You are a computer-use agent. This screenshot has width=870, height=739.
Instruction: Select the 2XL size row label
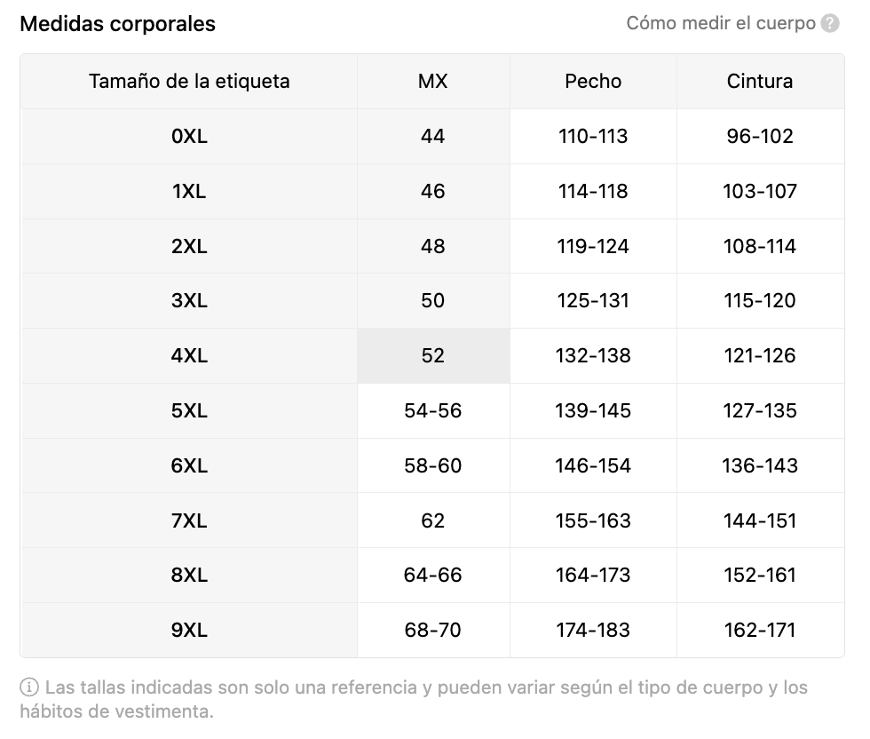(189, 247)
